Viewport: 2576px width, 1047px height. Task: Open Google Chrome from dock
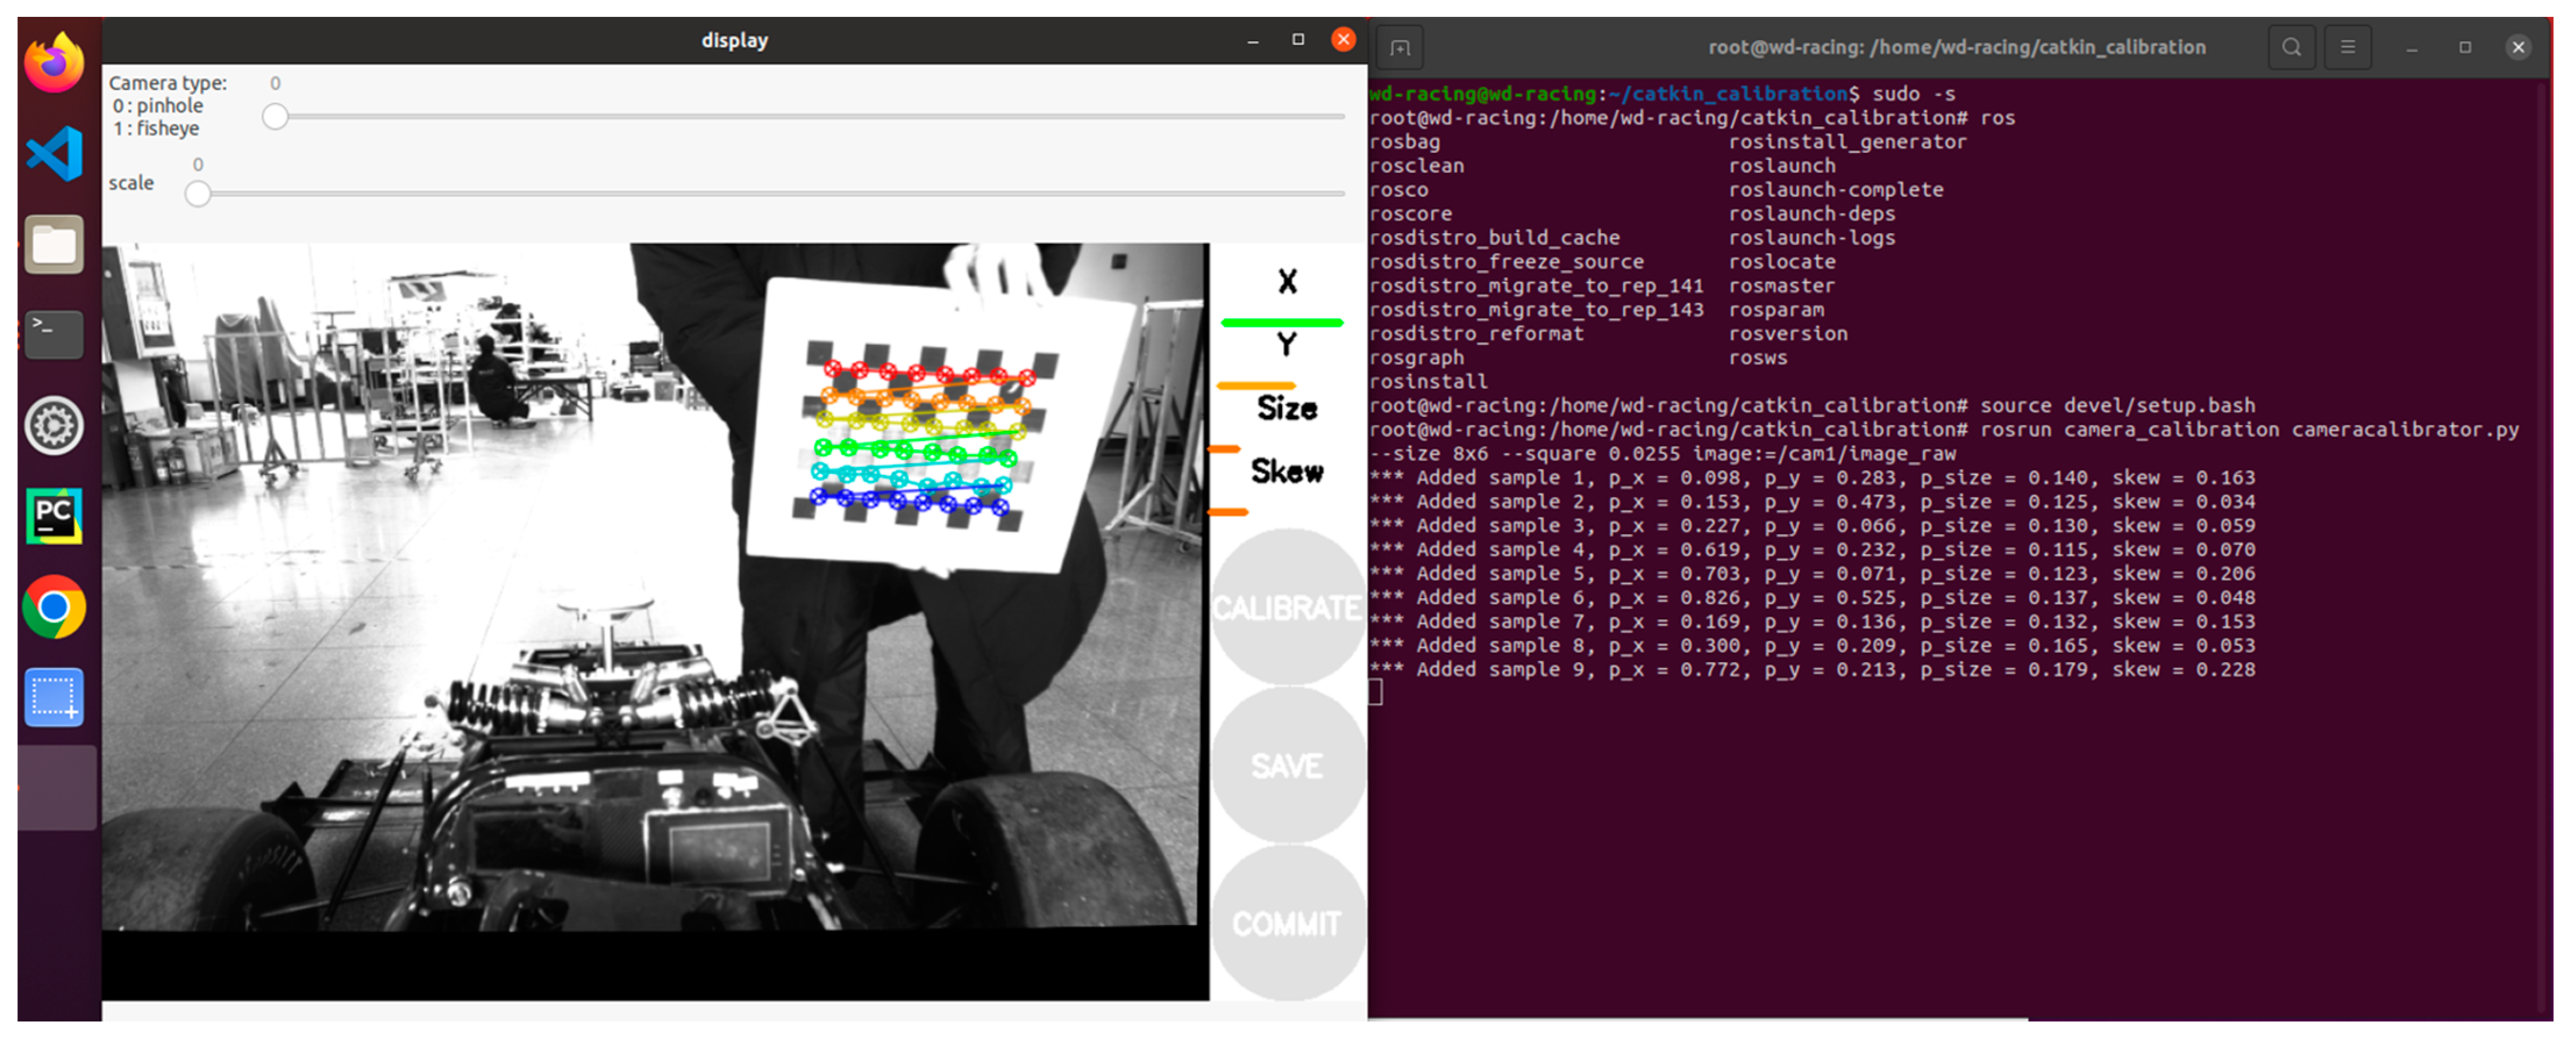pyautogui.click(x=54, y=607)
